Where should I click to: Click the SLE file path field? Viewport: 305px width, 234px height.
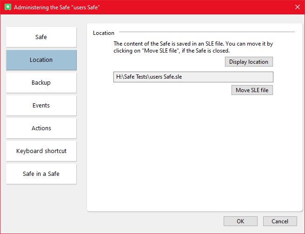(x=193, y=77)
